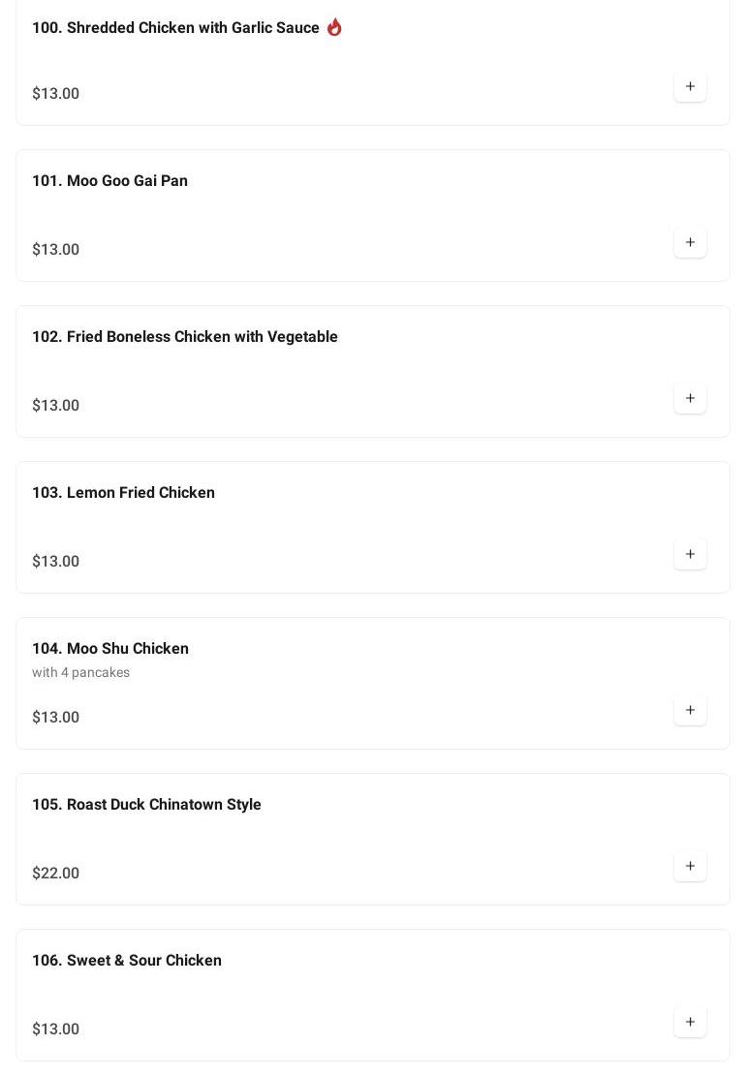Click plus for Sweet & Sour Chicken
The height and width of the screenshot is (1075, 746).
690,1023
